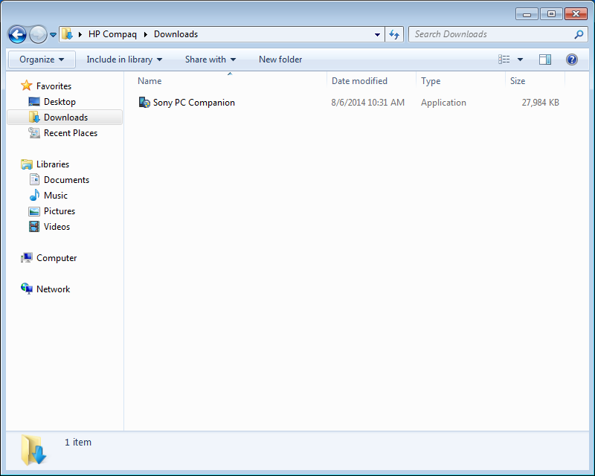The width and height of the screenshot is (595, 476).
Task: Click the Documents library icon
Action: (x=34, y=179)
